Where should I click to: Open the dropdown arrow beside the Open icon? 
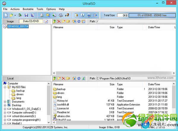(15, 15)
